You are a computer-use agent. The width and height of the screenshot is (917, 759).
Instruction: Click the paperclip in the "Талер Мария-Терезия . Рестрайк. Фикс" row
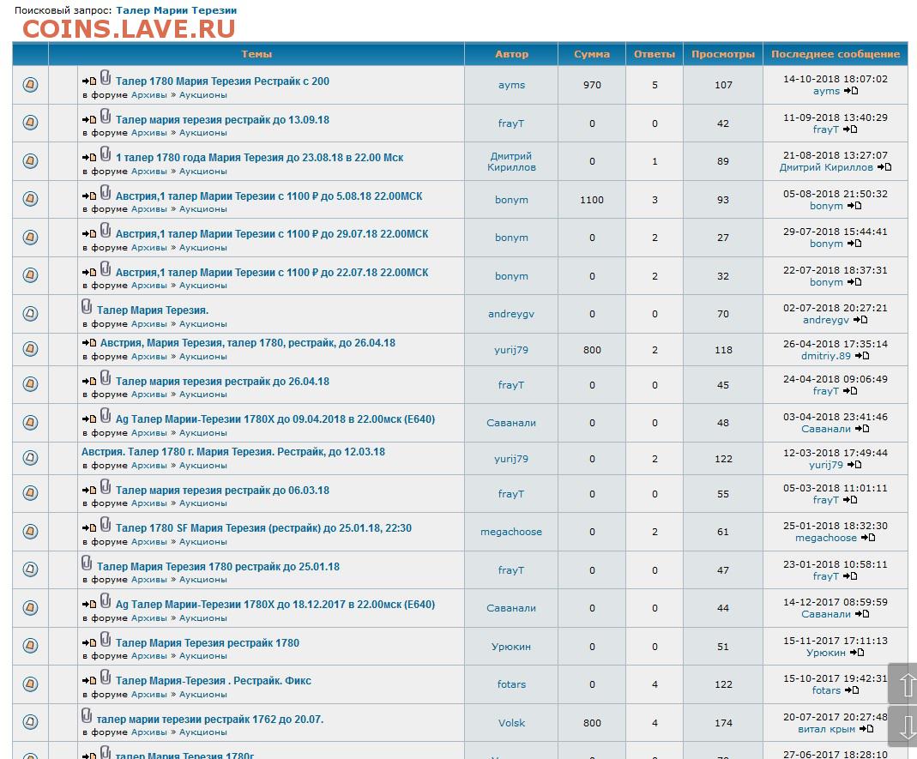[106, 677]
